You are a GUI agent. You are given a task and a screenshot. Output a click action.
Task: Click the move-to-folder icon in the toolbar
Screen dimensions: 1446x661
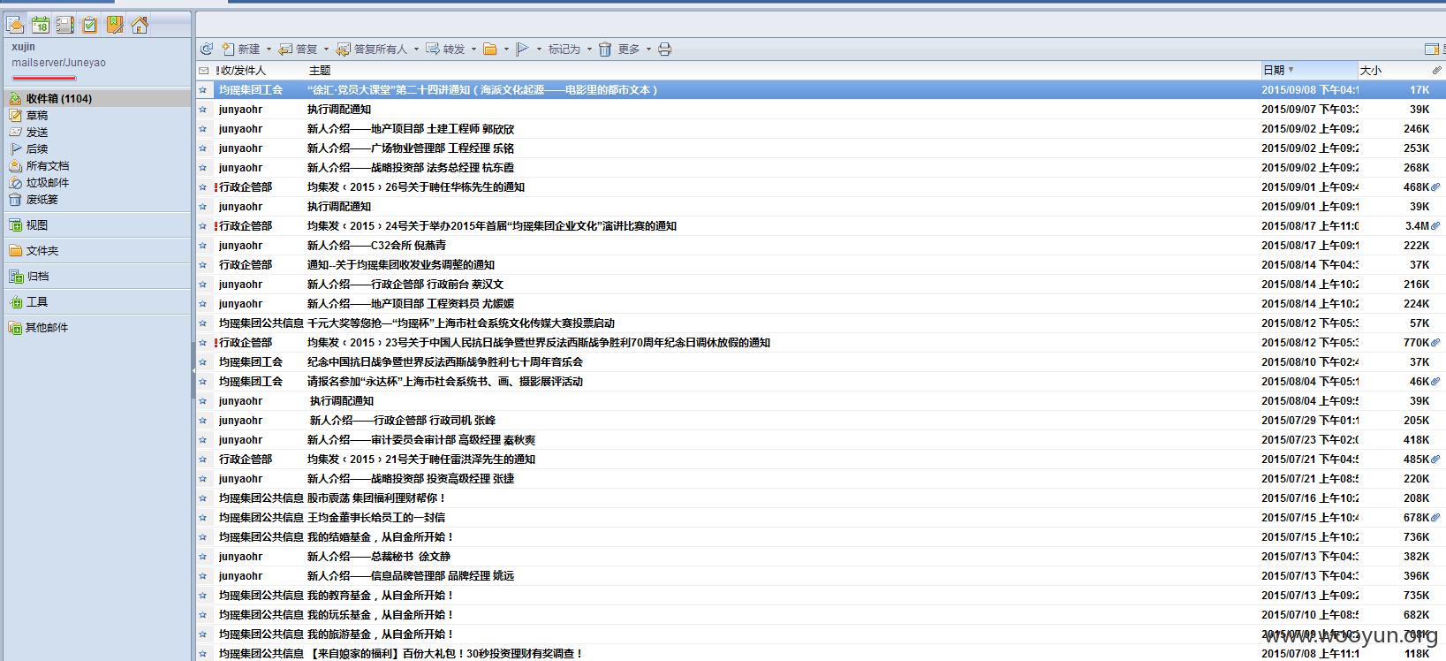pos(489,49)
